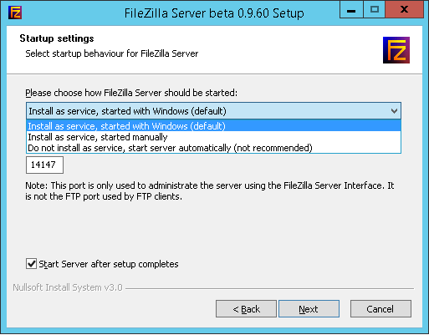This screenshot has height=335, width=429.
Task: Minimize the FileZilla Server Setup window
Action: [351, 10]
